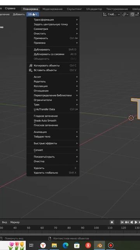Open the Коллекция submenu
Viewport: 140px width, 250px height.
(x=53, y=86)
